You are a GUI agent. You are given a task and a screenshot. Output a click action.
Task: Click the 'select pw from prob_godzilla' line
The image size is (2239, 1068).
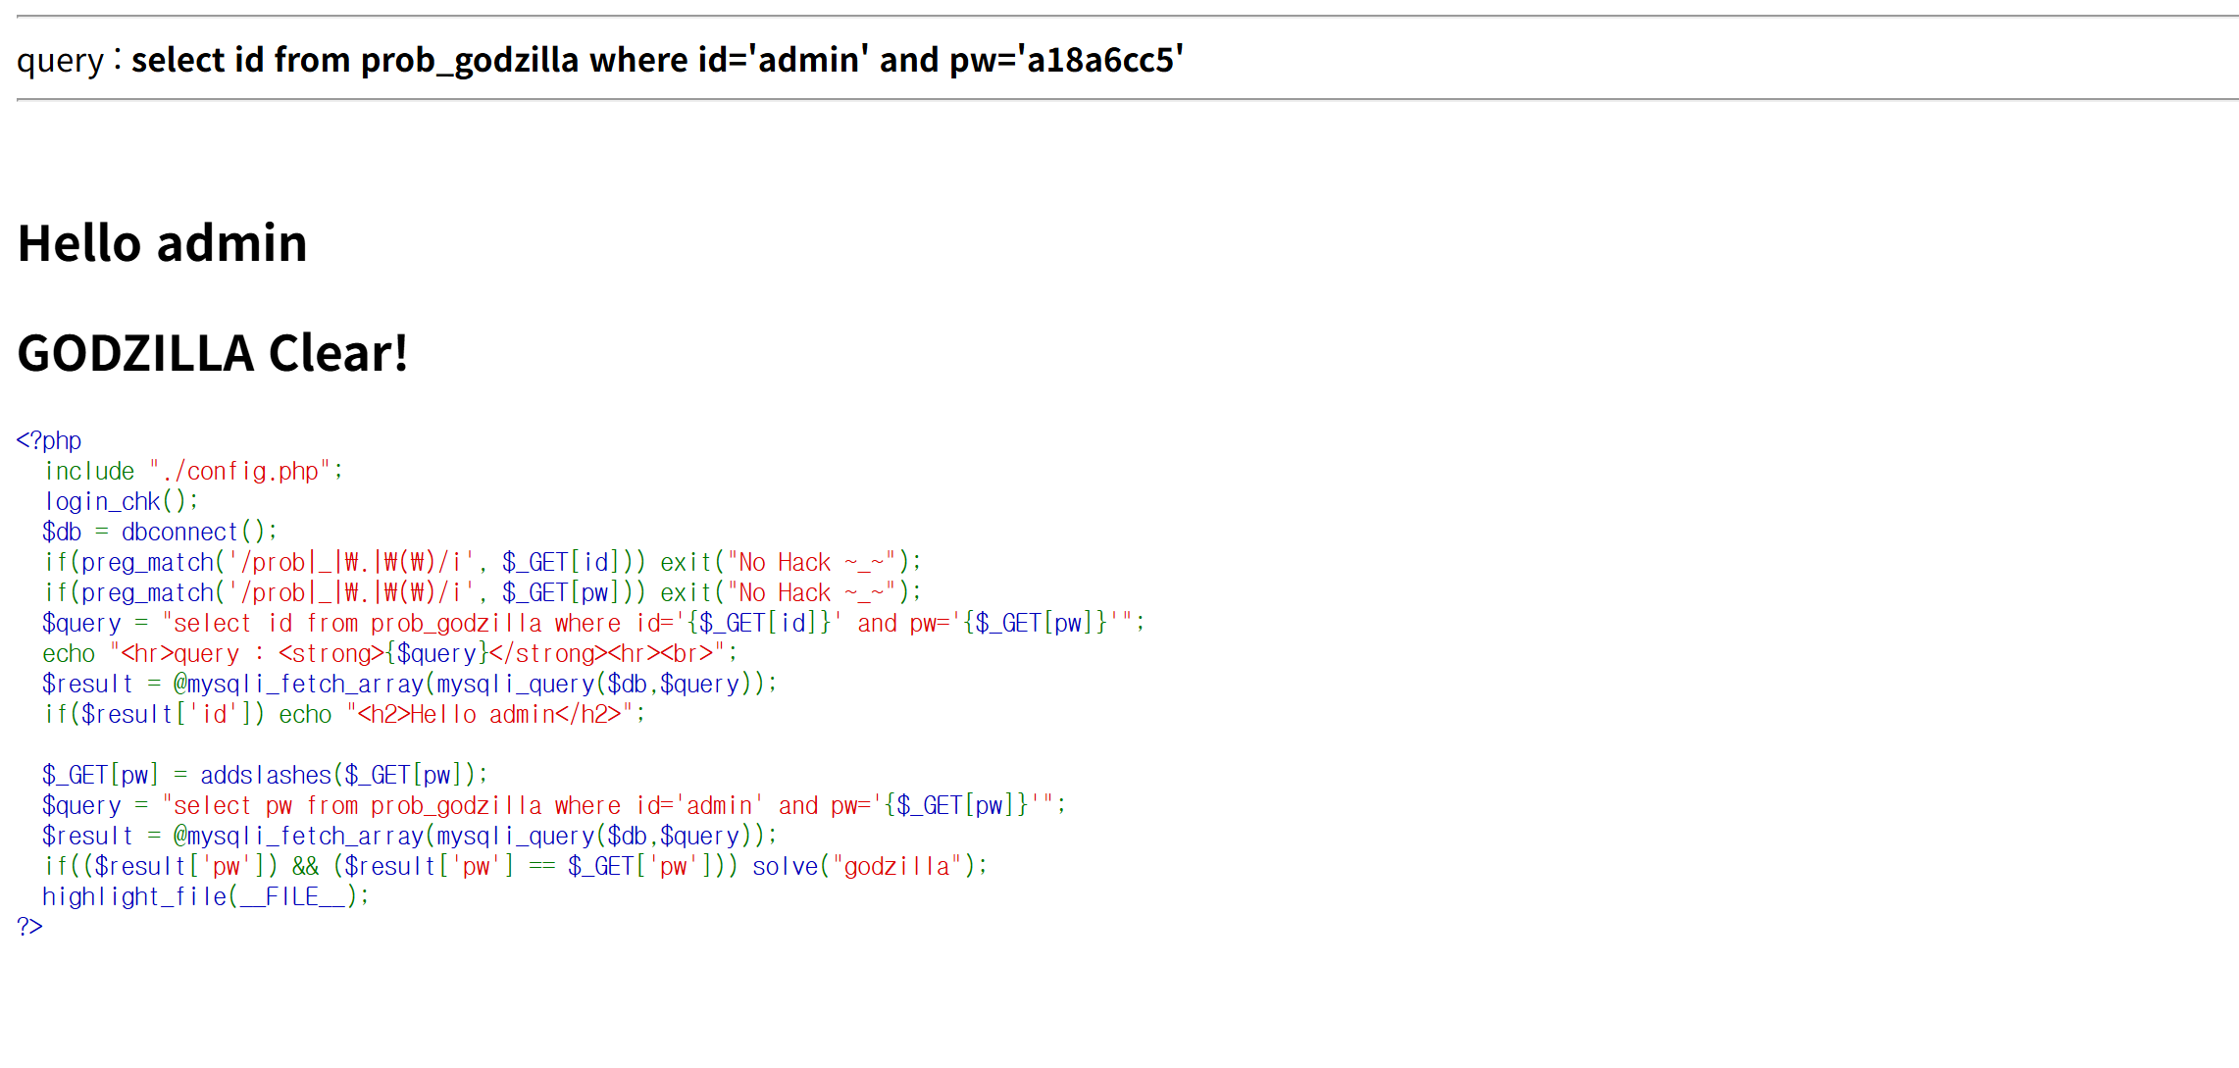click(x=553, y=805)
